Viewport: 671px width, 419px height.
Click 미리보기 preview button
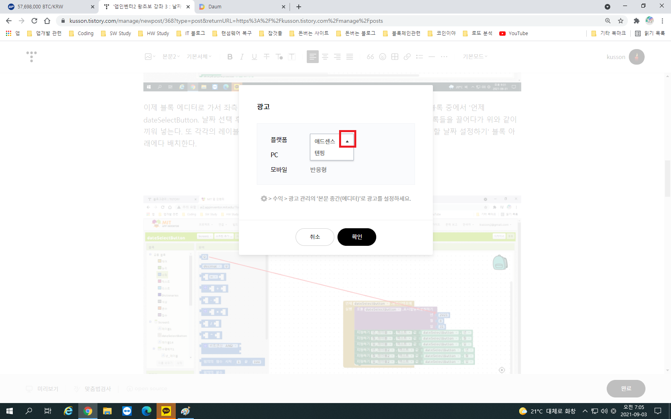(x=42, y=389)
